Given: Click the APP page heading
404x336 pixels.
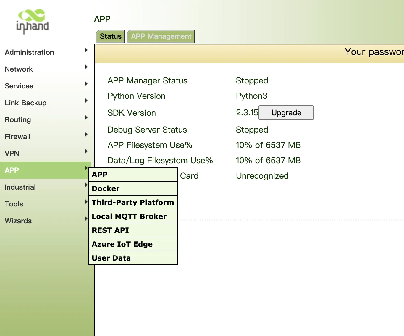Looking at the screenshot, I should [102, 19].
